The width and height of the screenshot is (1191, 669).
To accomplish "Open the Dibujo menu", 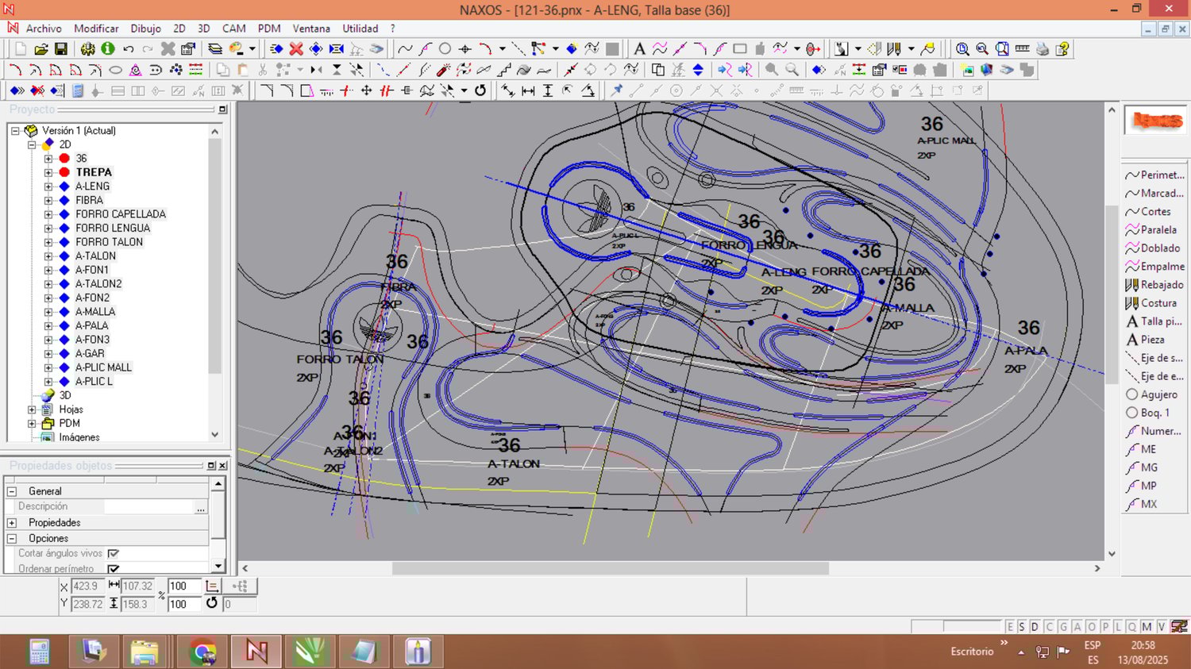I will tap(145, 29).
